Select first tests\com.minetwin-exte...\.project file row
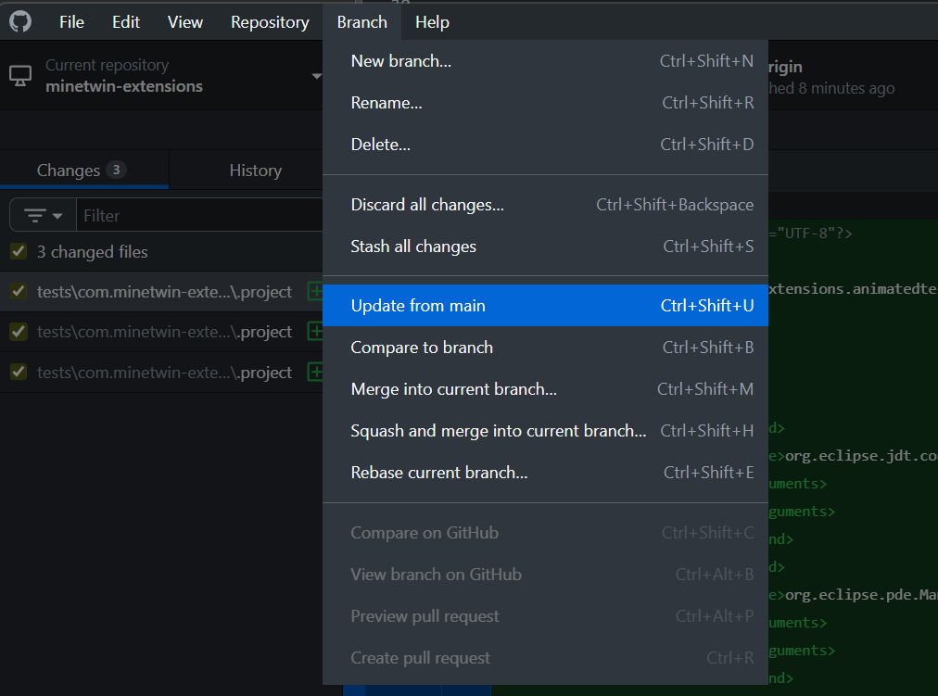938x696 pixels. pyautogui.click(x=161, y=291)
